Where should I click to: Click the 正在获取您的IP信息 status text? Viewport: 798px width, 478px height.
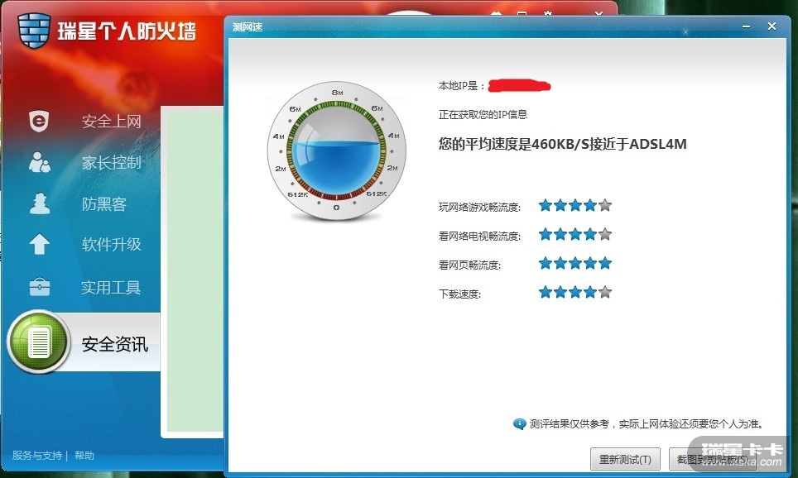(483, 114)
